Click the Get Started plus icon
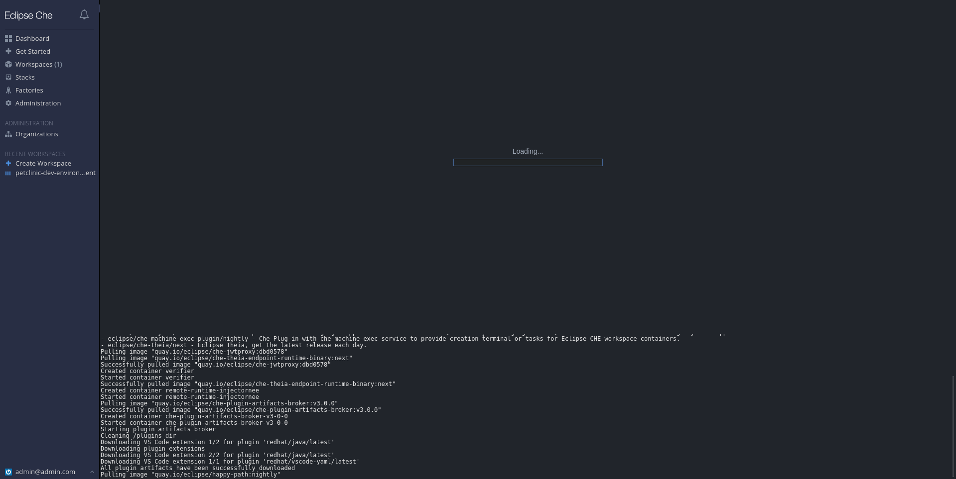Image resolution: width=956 pixels, height=479 pixels. point(8,51)
